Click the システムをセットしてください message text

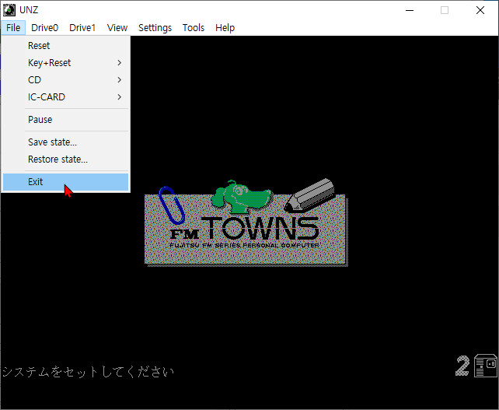[88, 372]
